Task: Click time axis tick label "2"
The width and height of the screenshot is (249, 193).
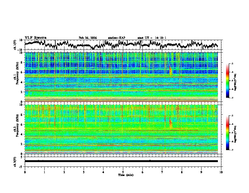Action: [64, 172]
